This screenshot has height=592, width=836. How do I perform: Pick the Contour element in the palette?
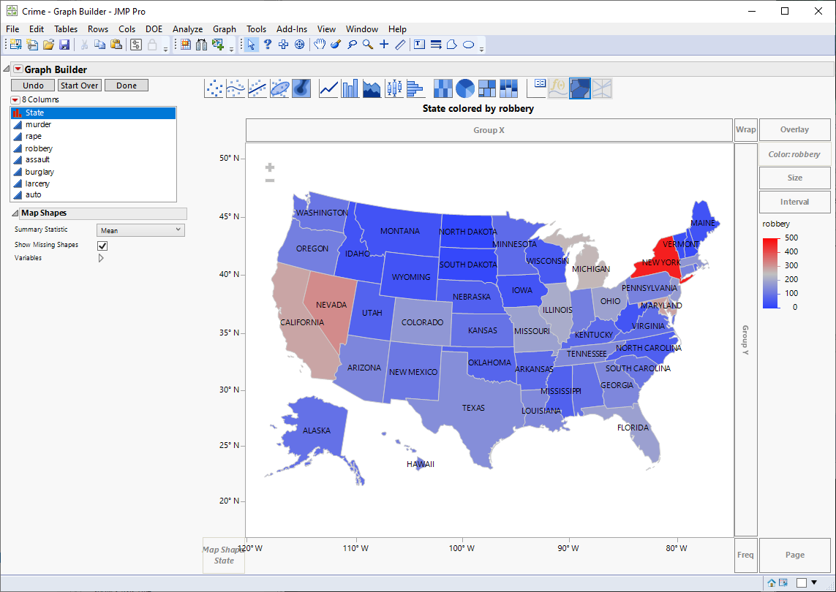point(300,88)
